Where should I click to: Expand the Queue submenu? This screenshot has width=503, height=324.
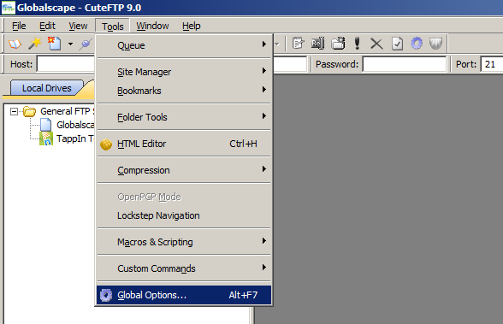(184, 45)
